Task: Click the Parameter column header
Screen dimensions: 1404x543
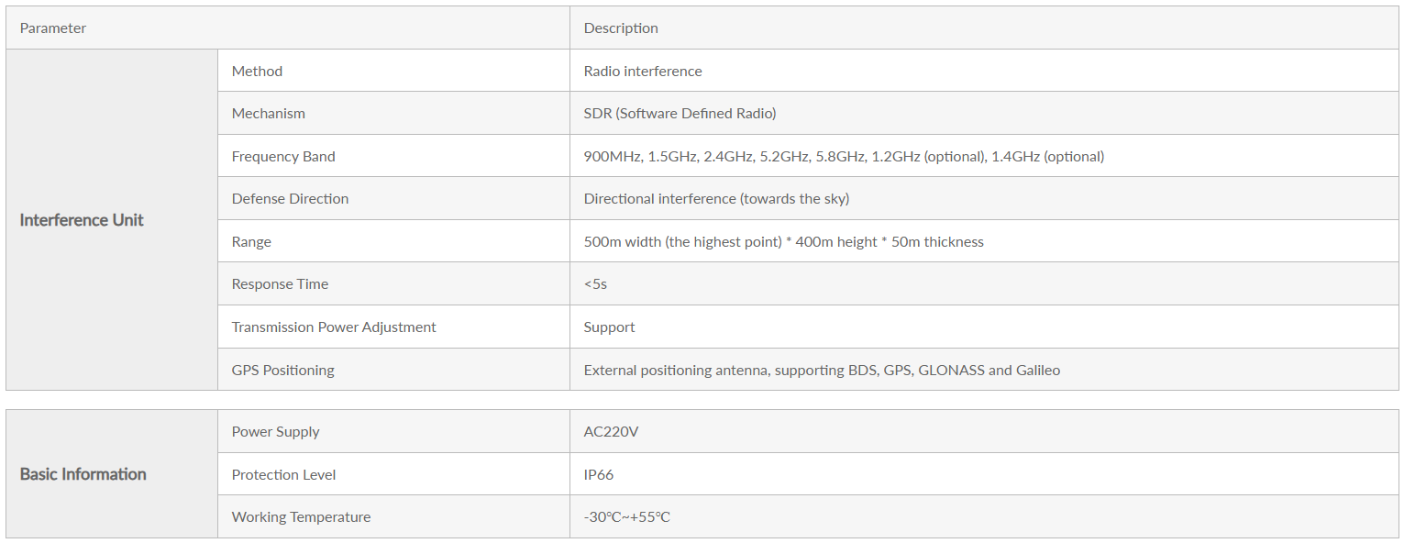Action: point(288,28)
